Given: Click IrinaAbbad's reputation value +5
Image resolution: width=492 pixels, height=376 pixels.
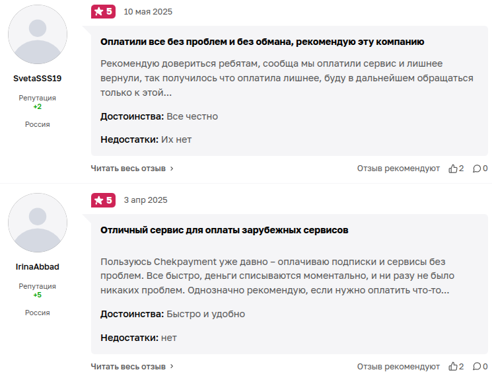Looking at the screenshot, I should coord(38,295).
